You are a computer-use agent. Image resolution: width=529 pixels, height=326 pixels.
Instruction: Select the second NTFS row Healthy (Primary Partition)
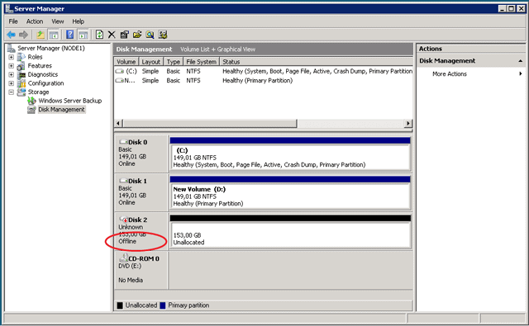263,81
